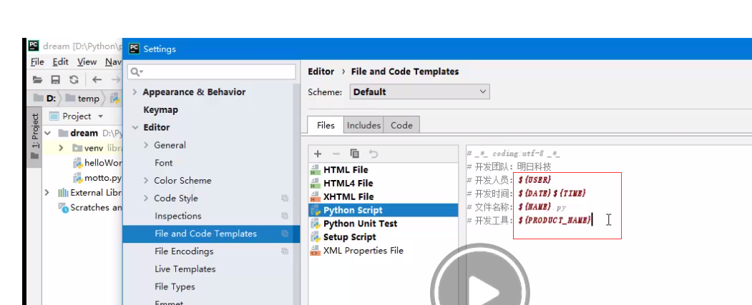Image resolution: width=752 pixels, height=305 pixels.
Task: Expand Appearance & Behavior settings group
Action: (x=135, y=92)
